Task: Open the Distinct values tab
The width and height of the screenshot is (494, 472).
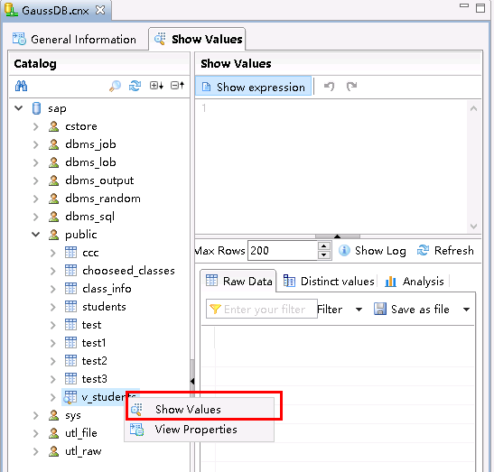Action: (x=329, y=281)
